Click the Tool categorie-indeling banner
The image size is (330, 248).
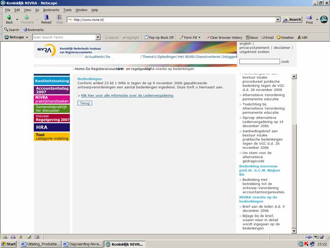coord(52,137)
